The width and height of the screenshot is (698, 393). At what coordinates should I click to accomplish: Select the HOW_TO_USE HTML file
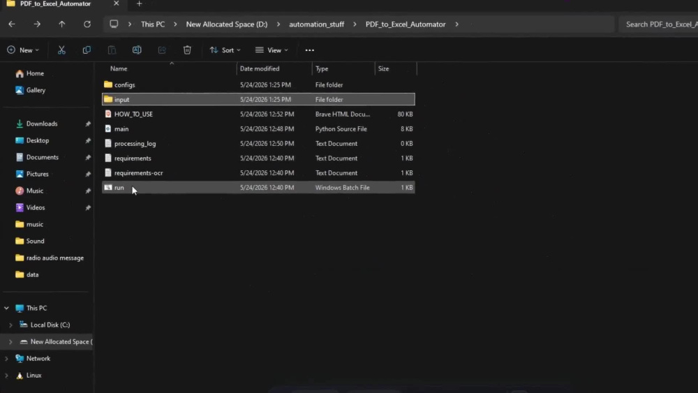258,114
